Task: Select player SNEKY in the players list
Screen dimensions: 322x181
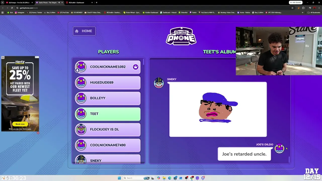Action: point(108,159)
